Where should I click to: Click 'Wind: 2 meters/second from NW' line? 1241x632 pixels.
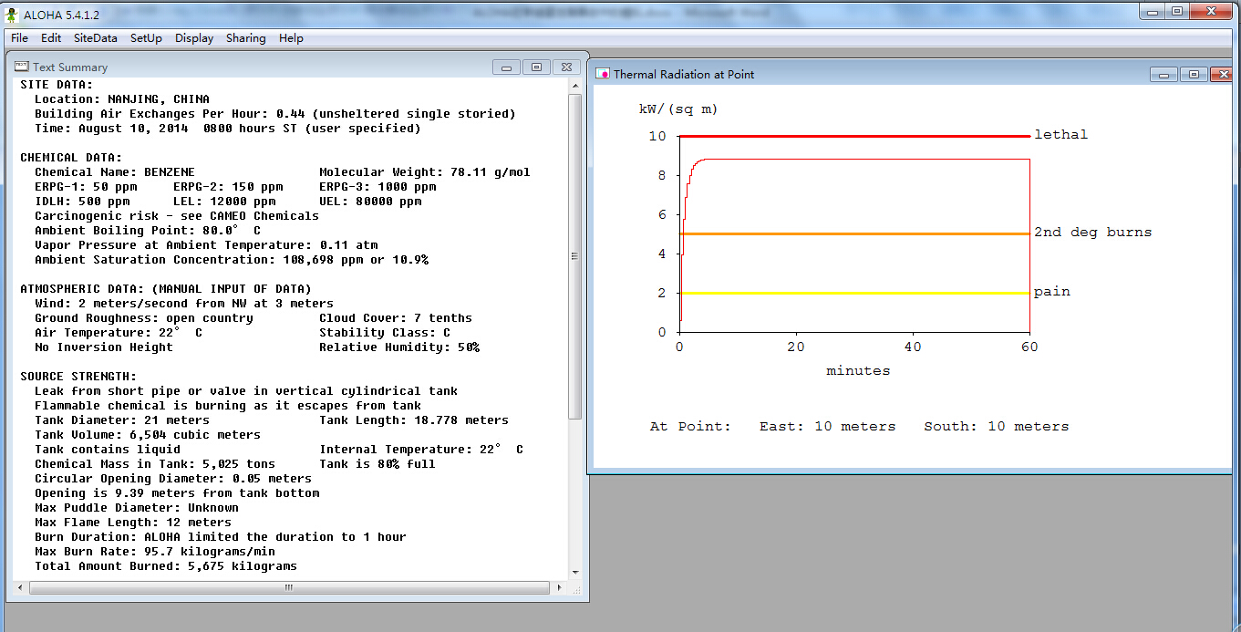pos(184,304)
